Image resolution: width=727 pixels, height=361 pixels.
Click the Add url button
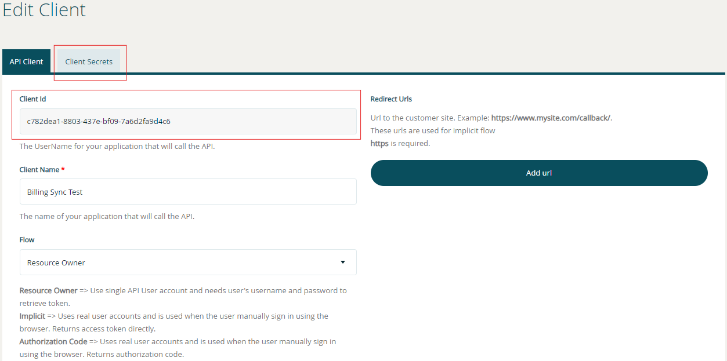point(538,172)
